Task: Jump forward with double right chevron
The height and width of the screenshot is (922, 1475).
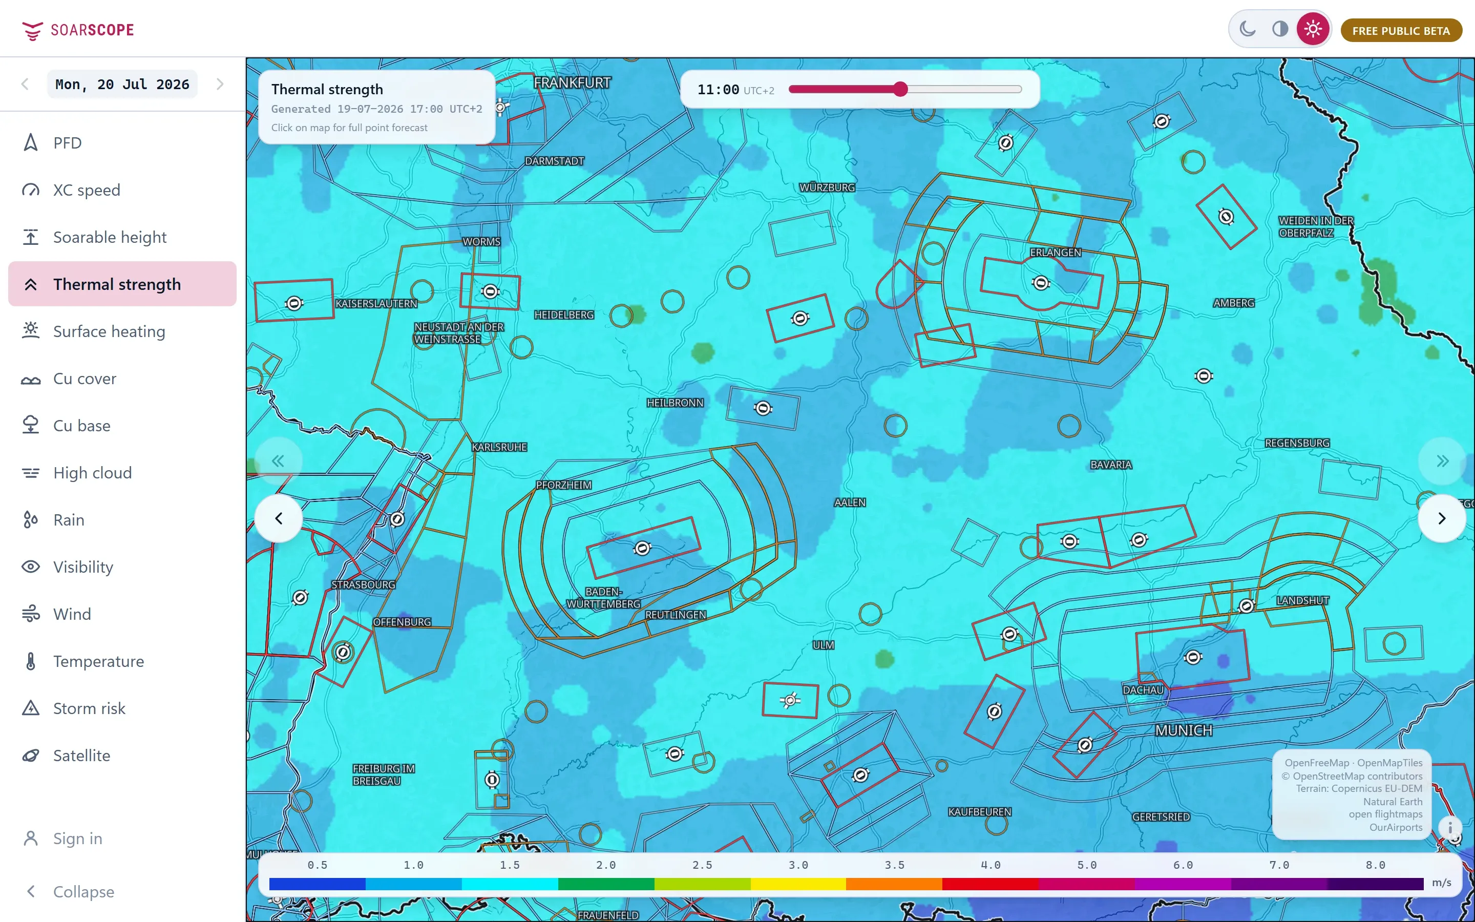Action: [x=1442, y=461]
